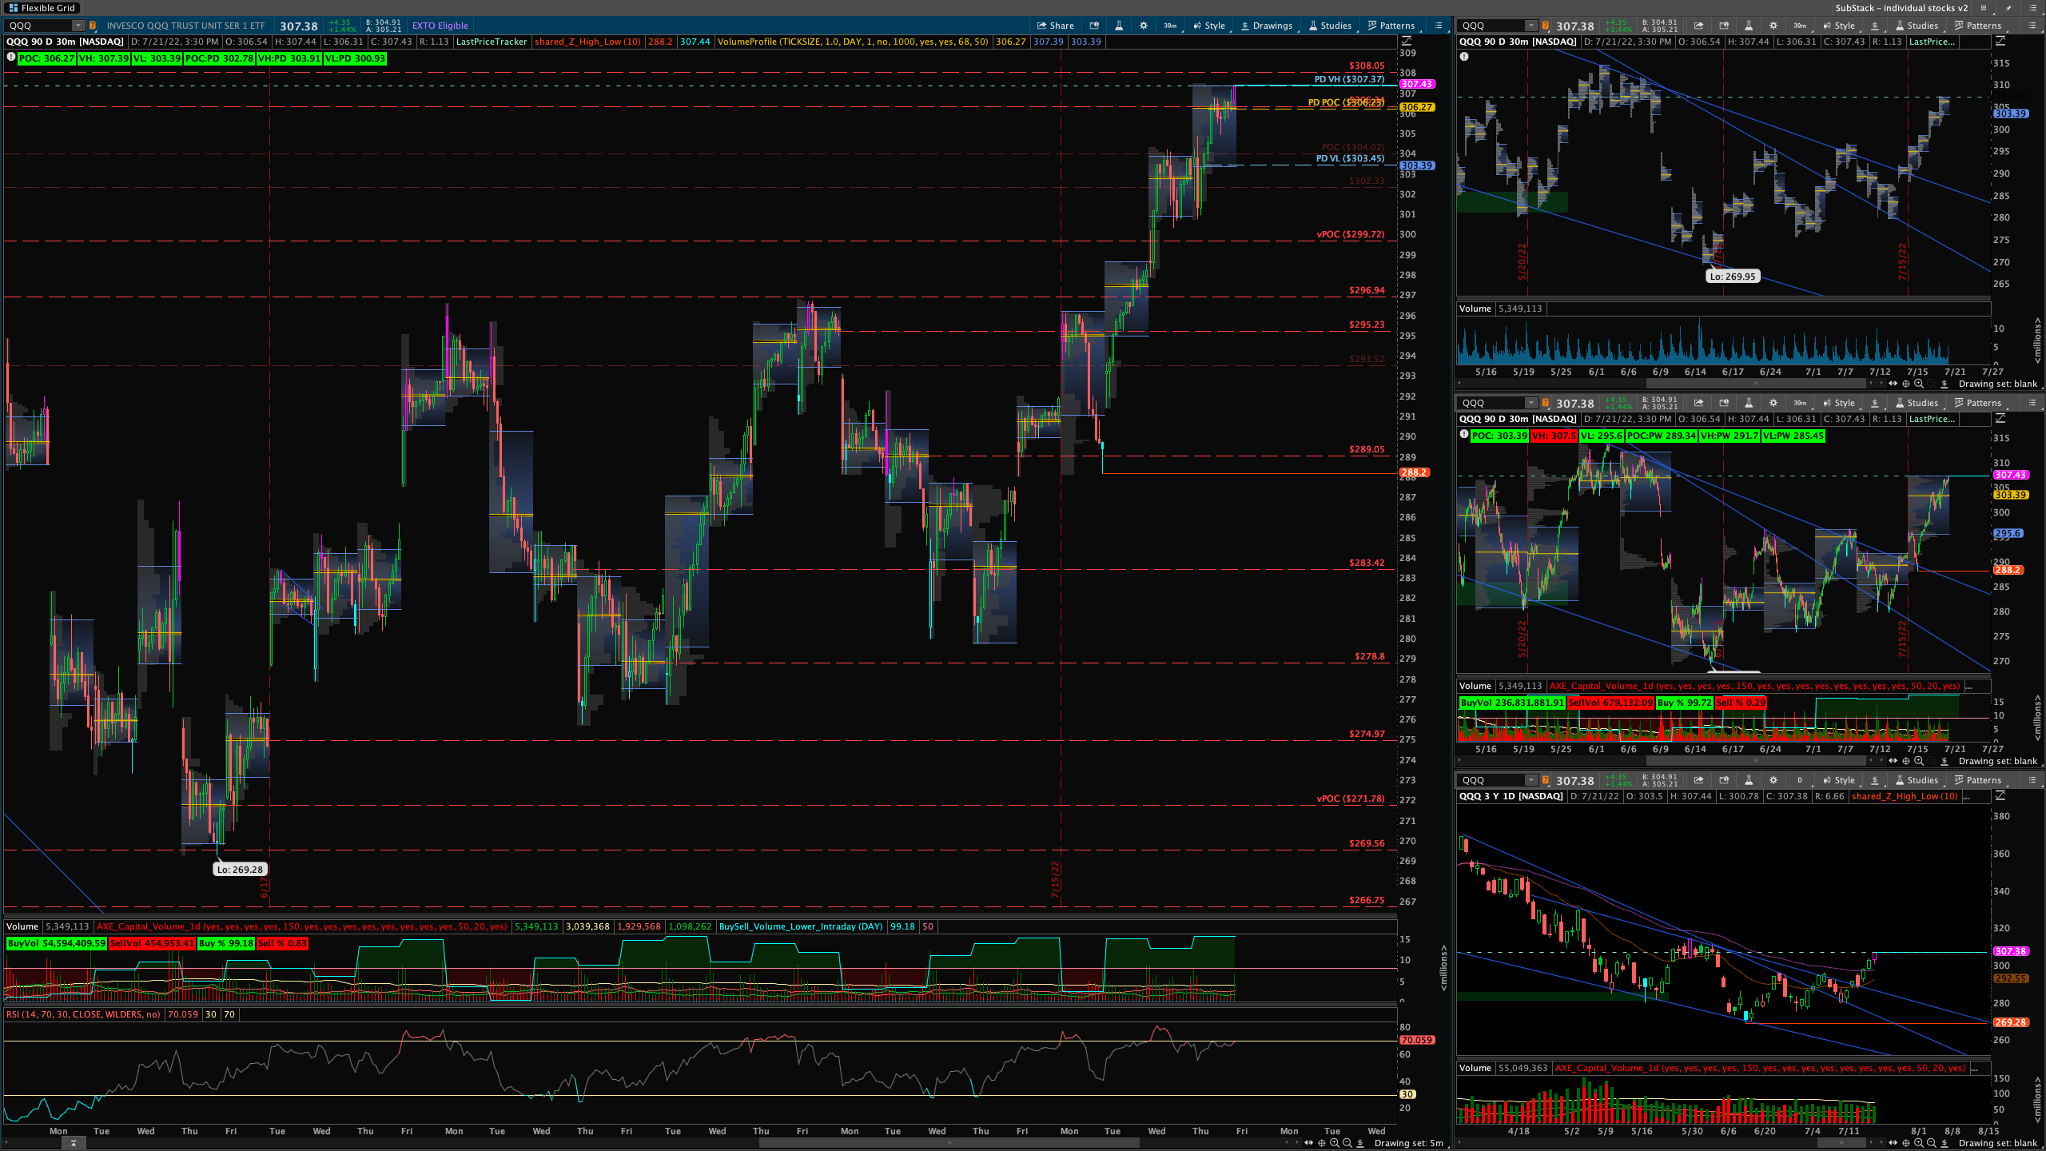Screen dimensions: 2046x1151
Task: Toggle expansion area arrows below main chart
Action: (x=1308, y=1143)
